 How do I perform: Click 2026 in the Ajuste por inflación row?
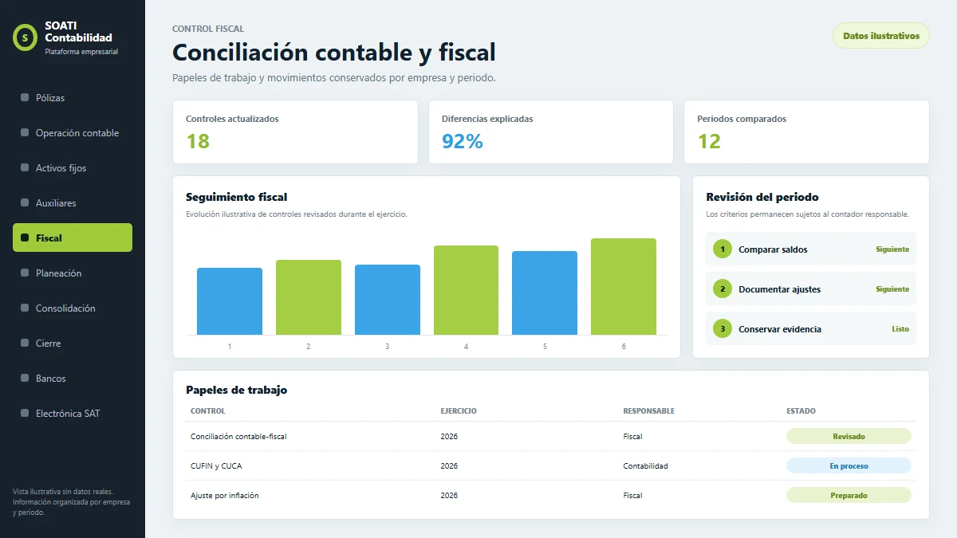pos(449,495)
